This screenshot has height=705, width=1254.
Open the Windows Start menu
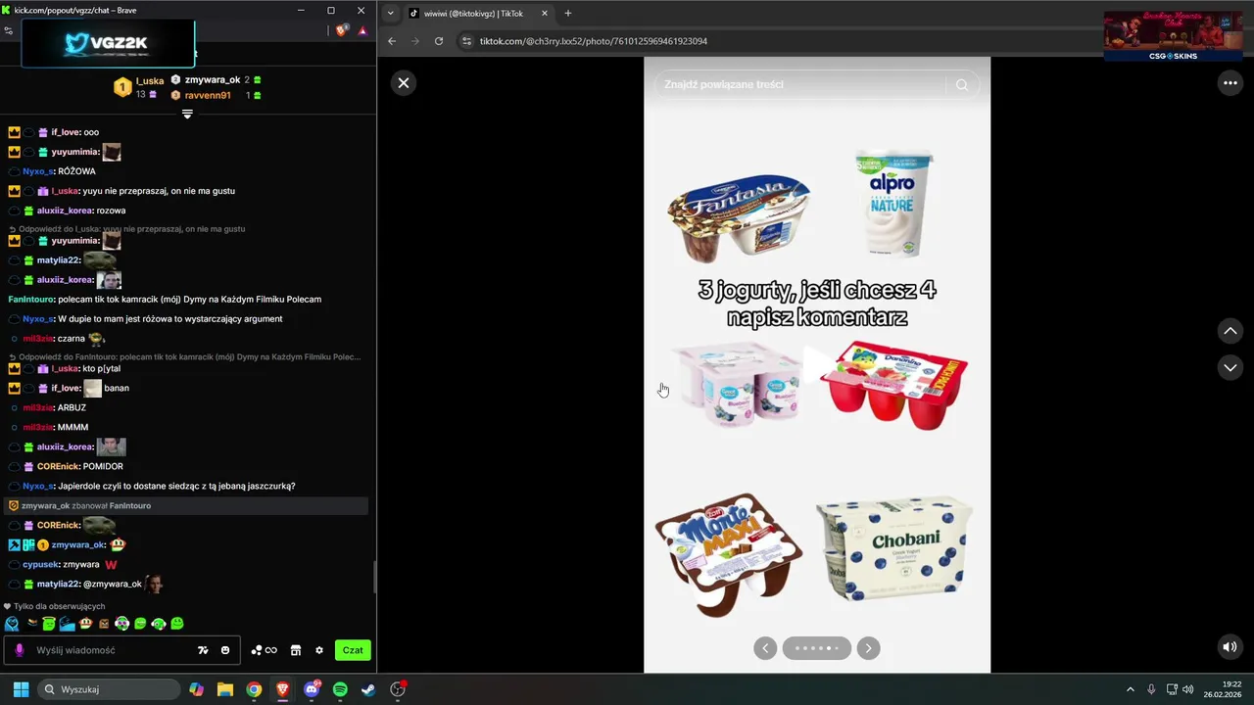click(21, 689)
